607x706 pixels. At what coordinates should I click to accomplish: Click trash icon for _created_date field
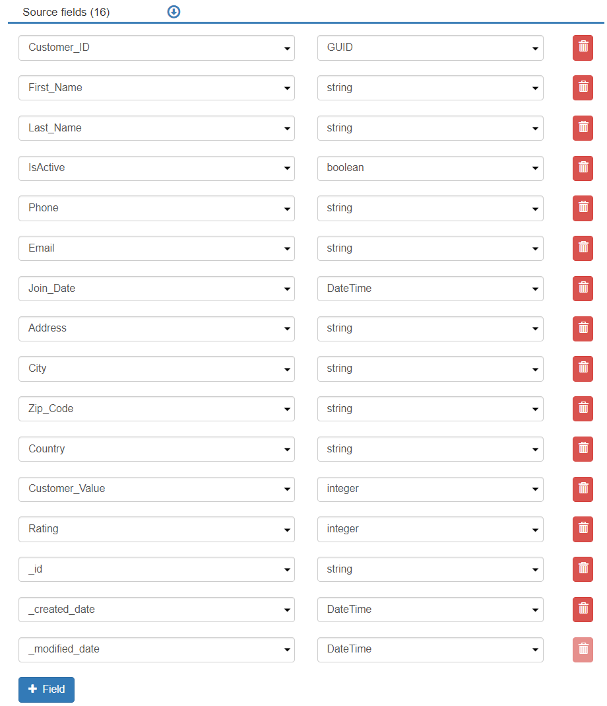583,610
